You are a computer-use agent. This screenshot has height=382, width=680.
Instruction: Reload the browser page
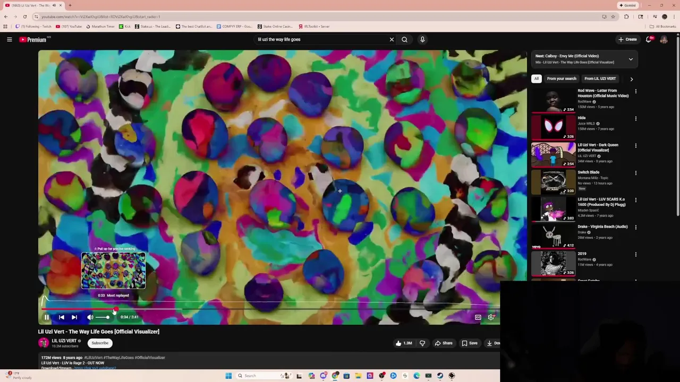[x=24, y=16]
